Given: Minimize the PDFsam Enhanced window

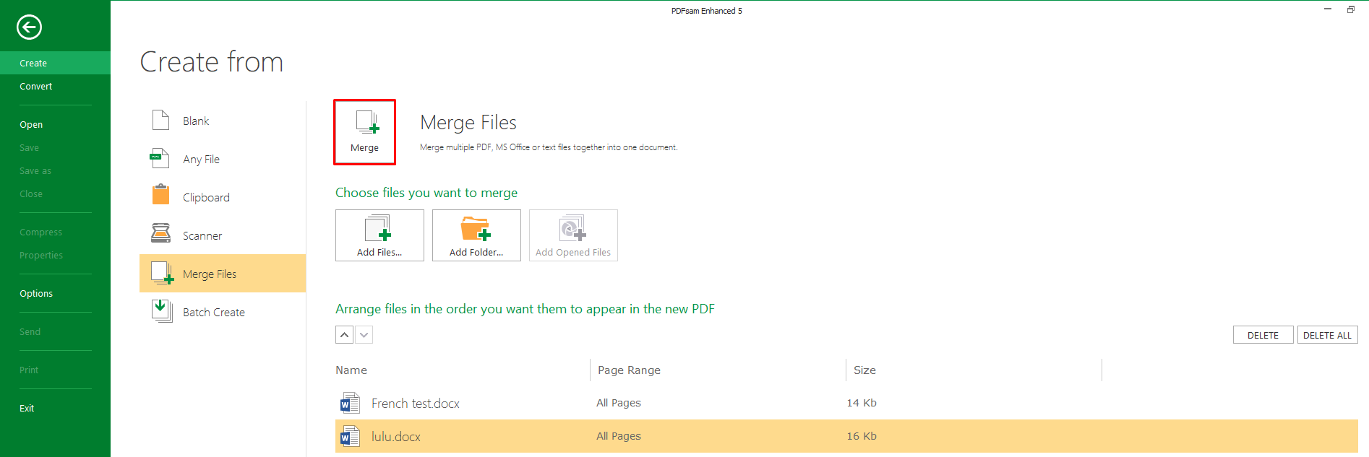Looking at the screenshot, I should [x=1328, y=9].
